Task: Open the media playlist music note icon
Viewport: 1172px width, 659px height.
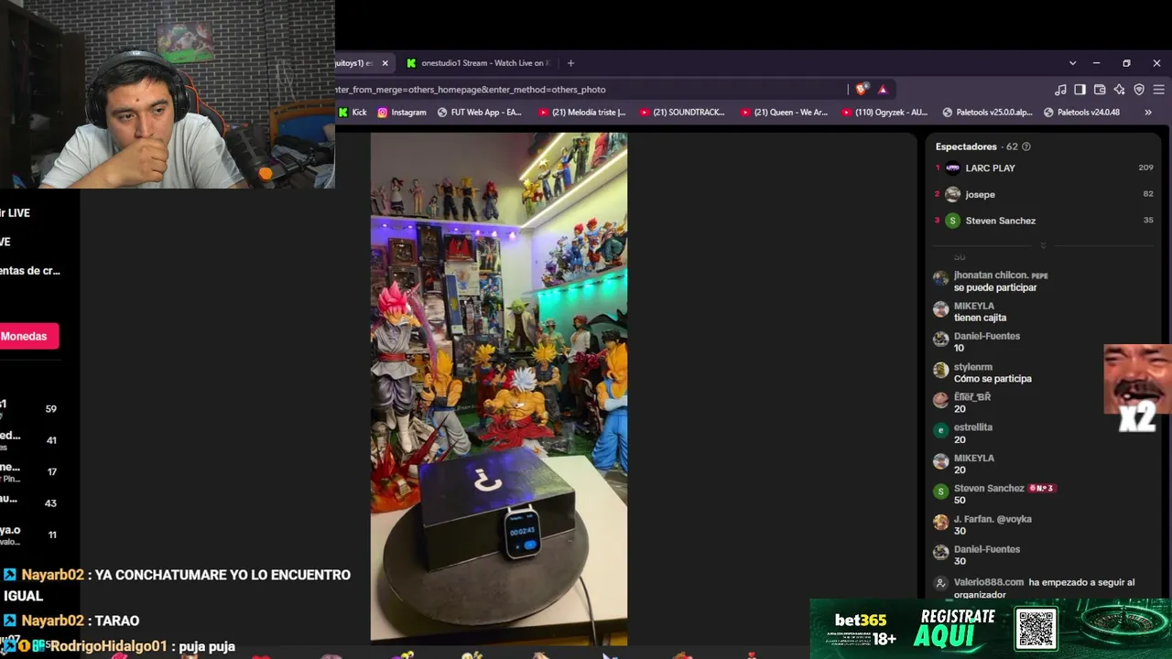Action: click(x=1060, y=90)
